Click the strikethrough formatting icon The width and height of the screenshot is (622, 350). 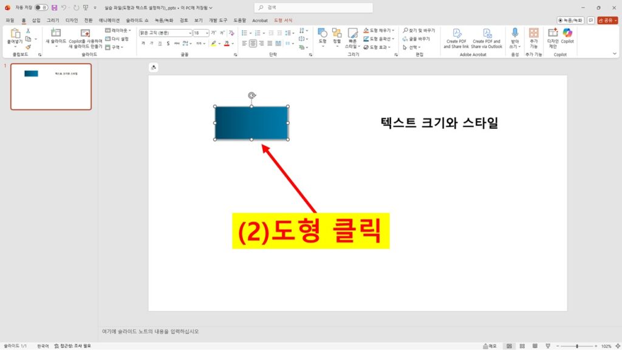pos(176,43)
